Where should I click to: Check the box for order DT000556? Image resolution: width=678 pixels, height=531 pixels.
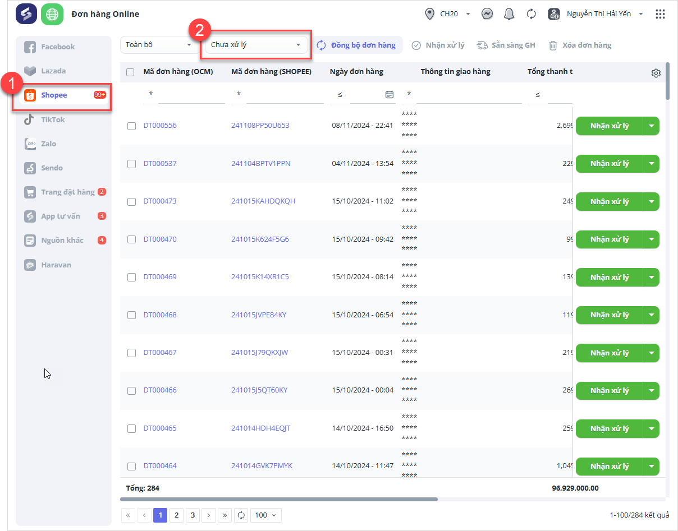131,126
